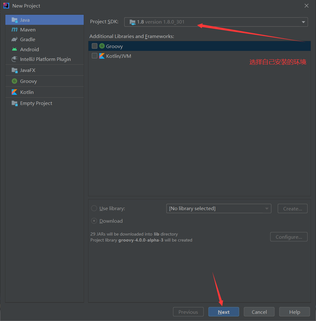
Task: Click the '1.8 version 1.8.0_301' SDK text
Action: [x=161, y=22]
